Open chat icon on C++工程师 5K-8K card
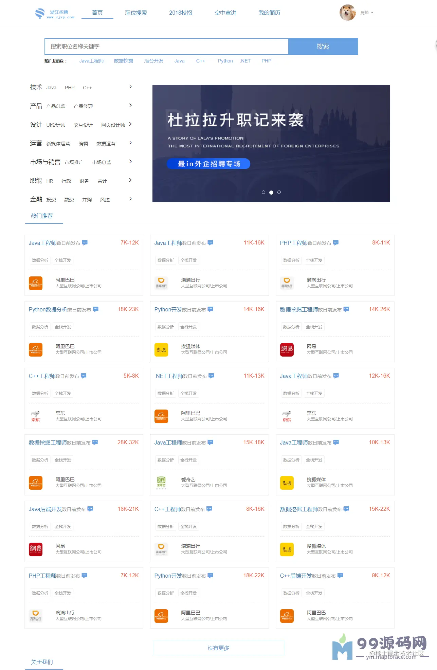This screenshot has height=670, width=437. (x=84, y=376)
